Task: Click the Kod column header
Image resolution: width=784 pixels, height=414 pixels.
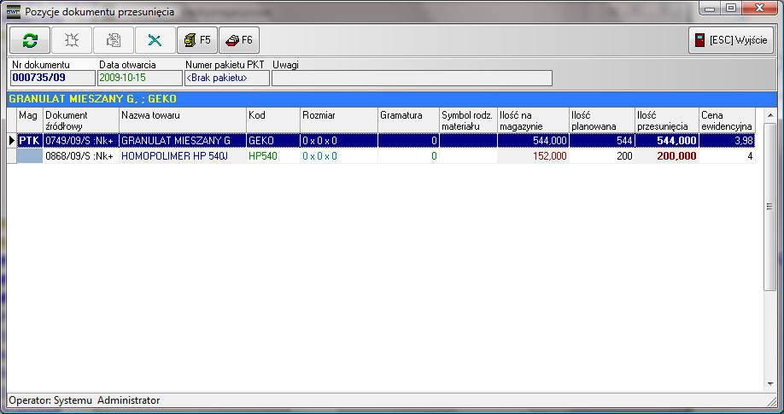Action: 272,120
